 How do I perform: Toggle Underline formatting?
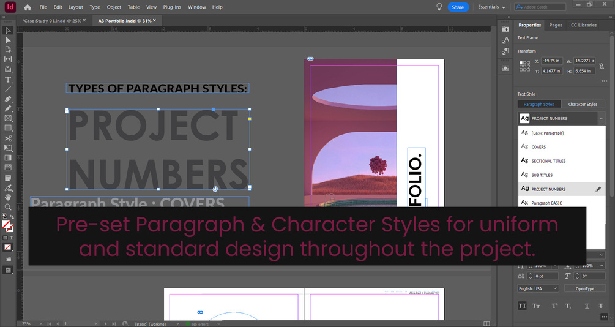[x=587, y=306]
